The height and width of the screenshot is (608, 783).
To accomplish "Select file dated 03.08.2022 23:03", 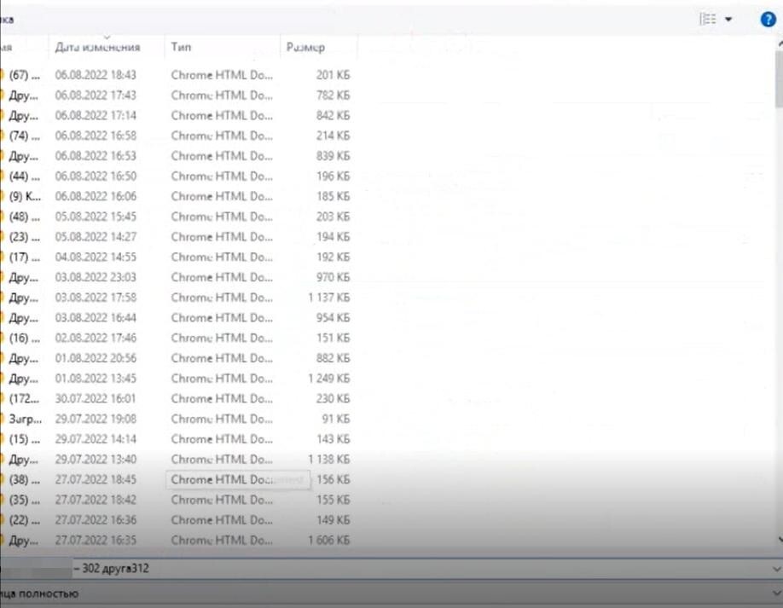I will pos(96,277).
